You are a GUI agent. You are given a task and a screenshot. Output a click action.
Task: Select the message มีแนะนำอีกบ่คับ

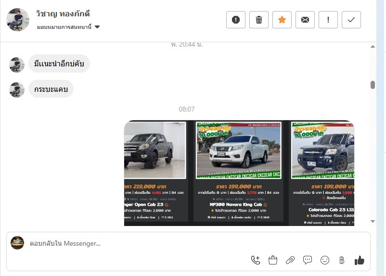pyautogui.click(x=59, y=63)
